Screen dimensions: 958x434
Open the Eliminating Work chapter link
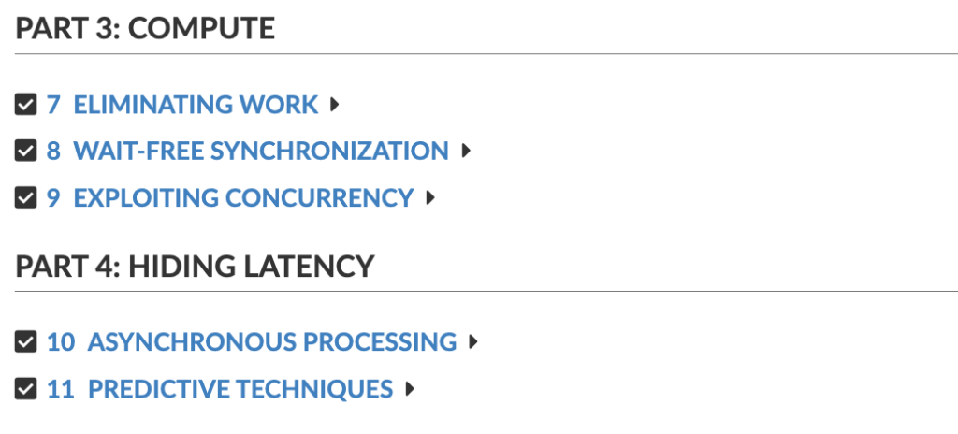pos(196,105)
